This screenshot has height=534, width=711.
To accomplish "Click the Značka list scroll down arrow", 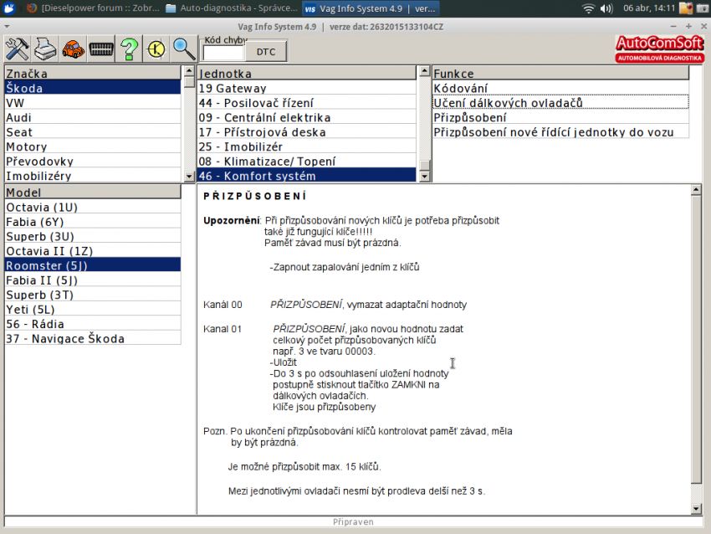I will click(x=189, y=177).
